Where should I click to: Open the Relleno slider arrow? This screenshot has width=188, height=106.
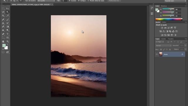(x=185, y=49)
